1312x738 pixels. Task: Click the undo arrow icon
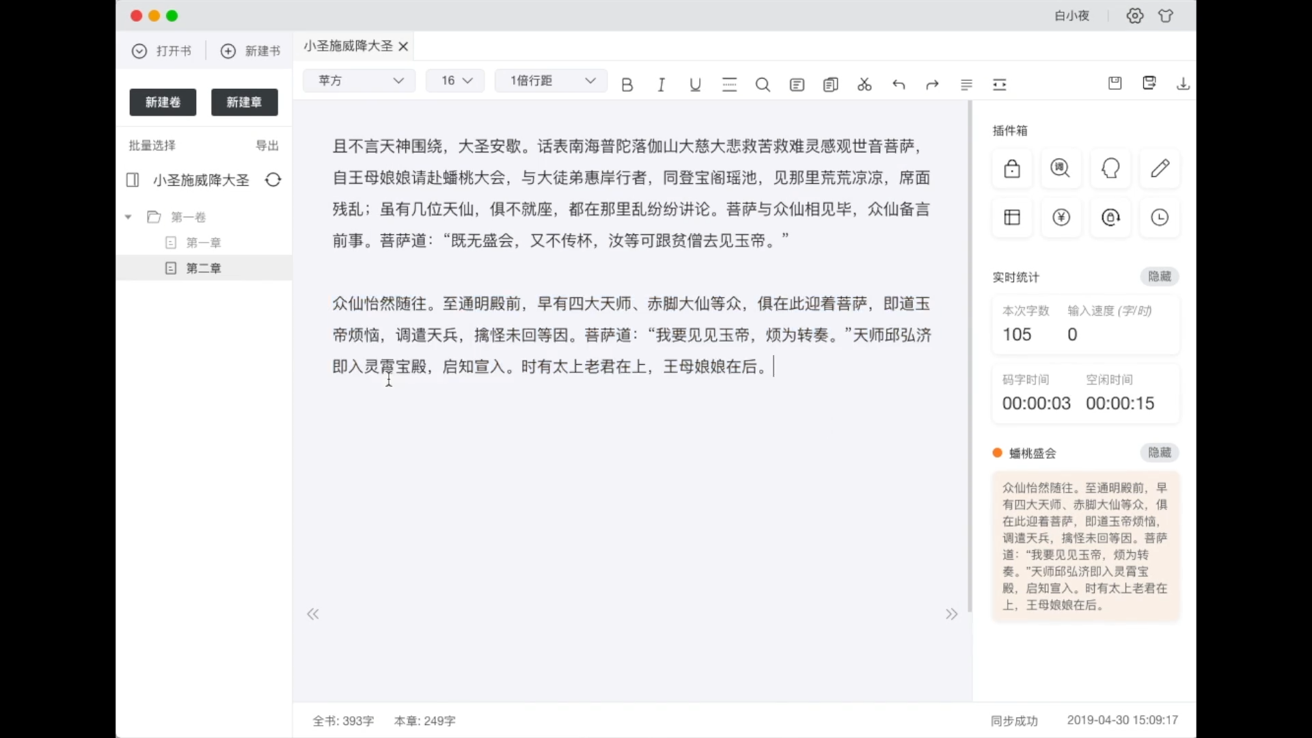899,85
